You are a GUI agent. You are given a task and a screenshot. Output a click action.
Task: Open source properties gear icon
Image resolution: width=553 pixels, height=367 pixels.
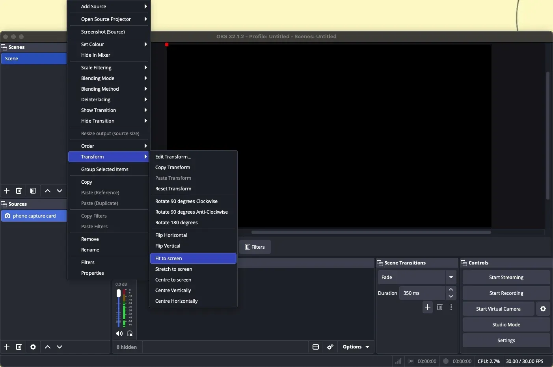34,347
